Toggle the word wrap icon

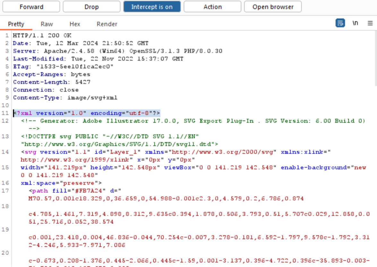coord(340,23)
